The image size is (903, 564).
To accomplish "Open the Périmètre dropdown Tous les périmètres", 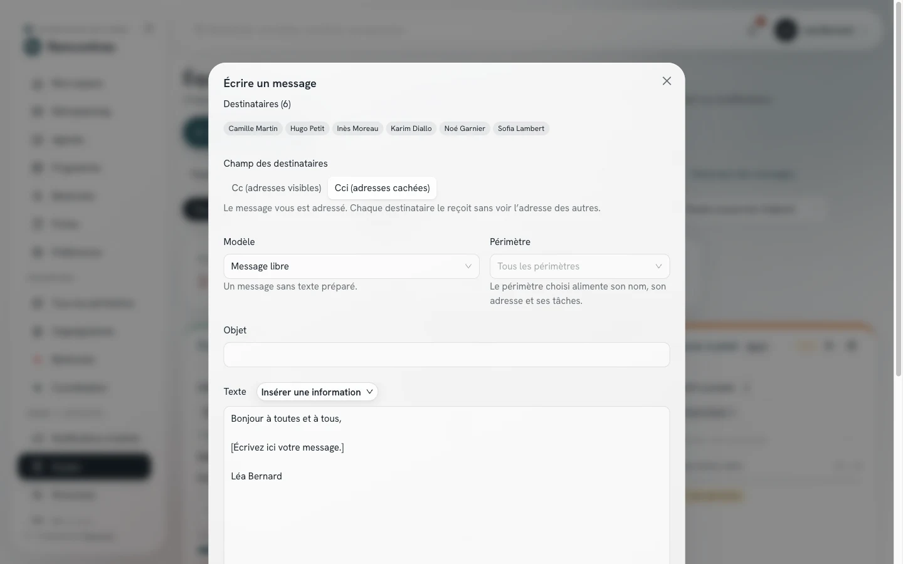I will point(579,266).
